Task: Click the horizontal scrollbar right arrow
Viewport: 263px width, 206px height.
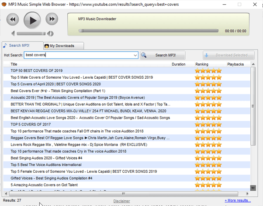Action: click(x=247, y=194)
